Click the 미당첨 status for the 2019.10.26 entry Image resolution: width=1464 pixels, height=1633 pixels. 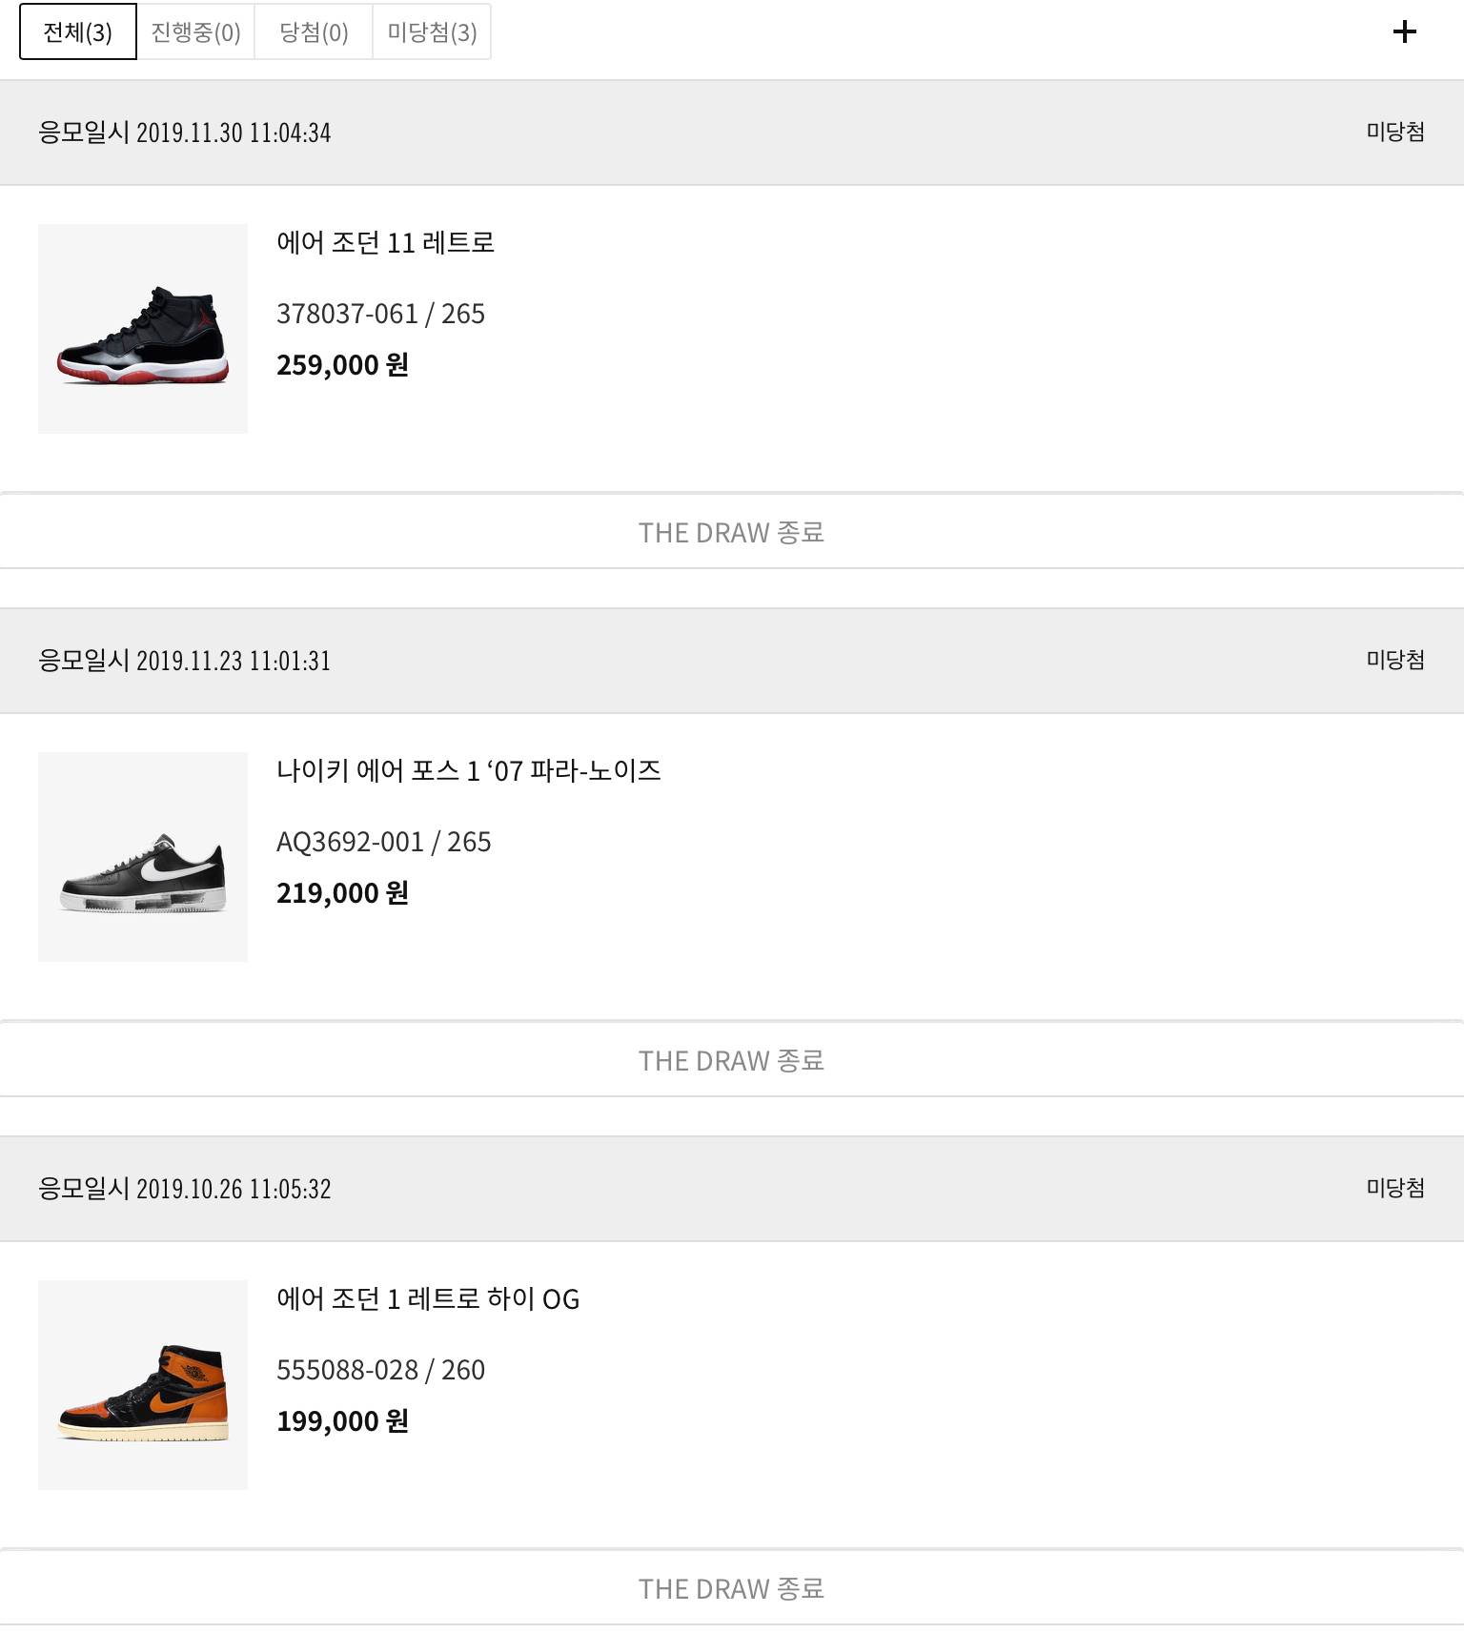coord(1395,1189)
